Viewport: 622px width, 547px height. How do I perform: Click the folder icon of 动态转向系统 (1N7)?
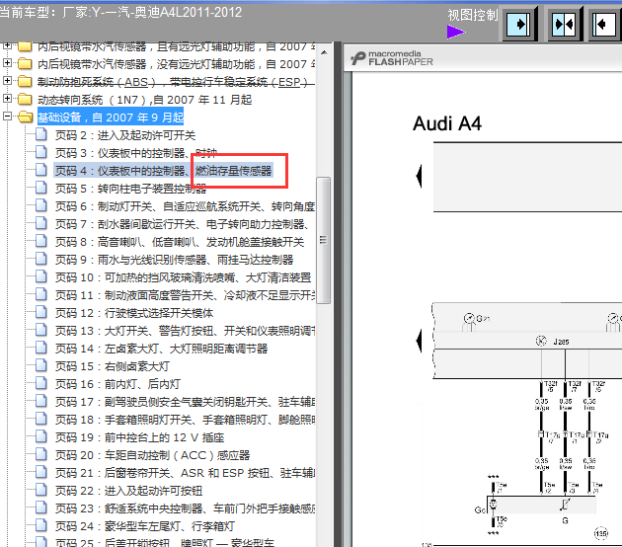(x=25, y=99)
